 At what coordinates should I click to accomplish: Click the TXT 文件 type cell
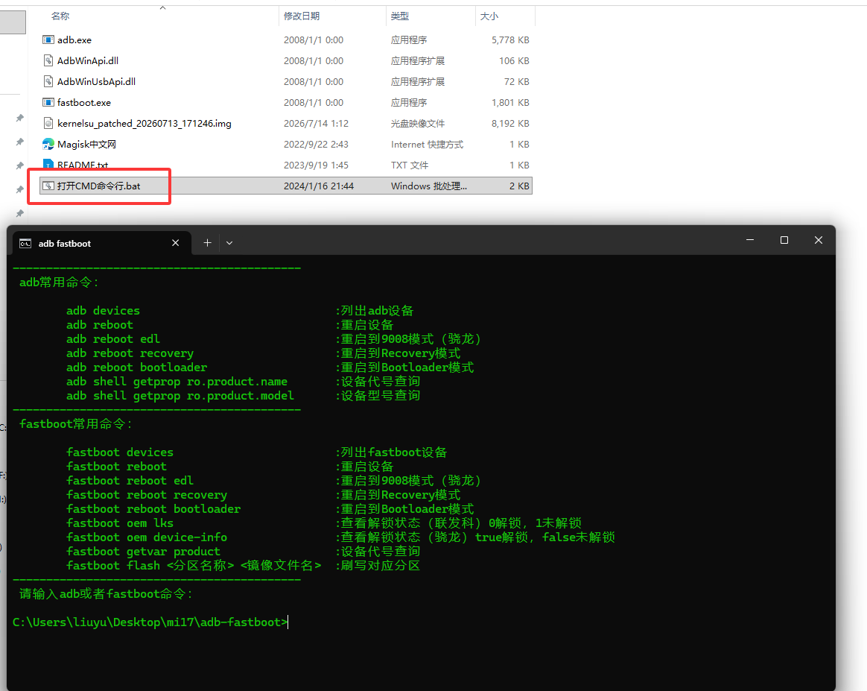[409, 165]
